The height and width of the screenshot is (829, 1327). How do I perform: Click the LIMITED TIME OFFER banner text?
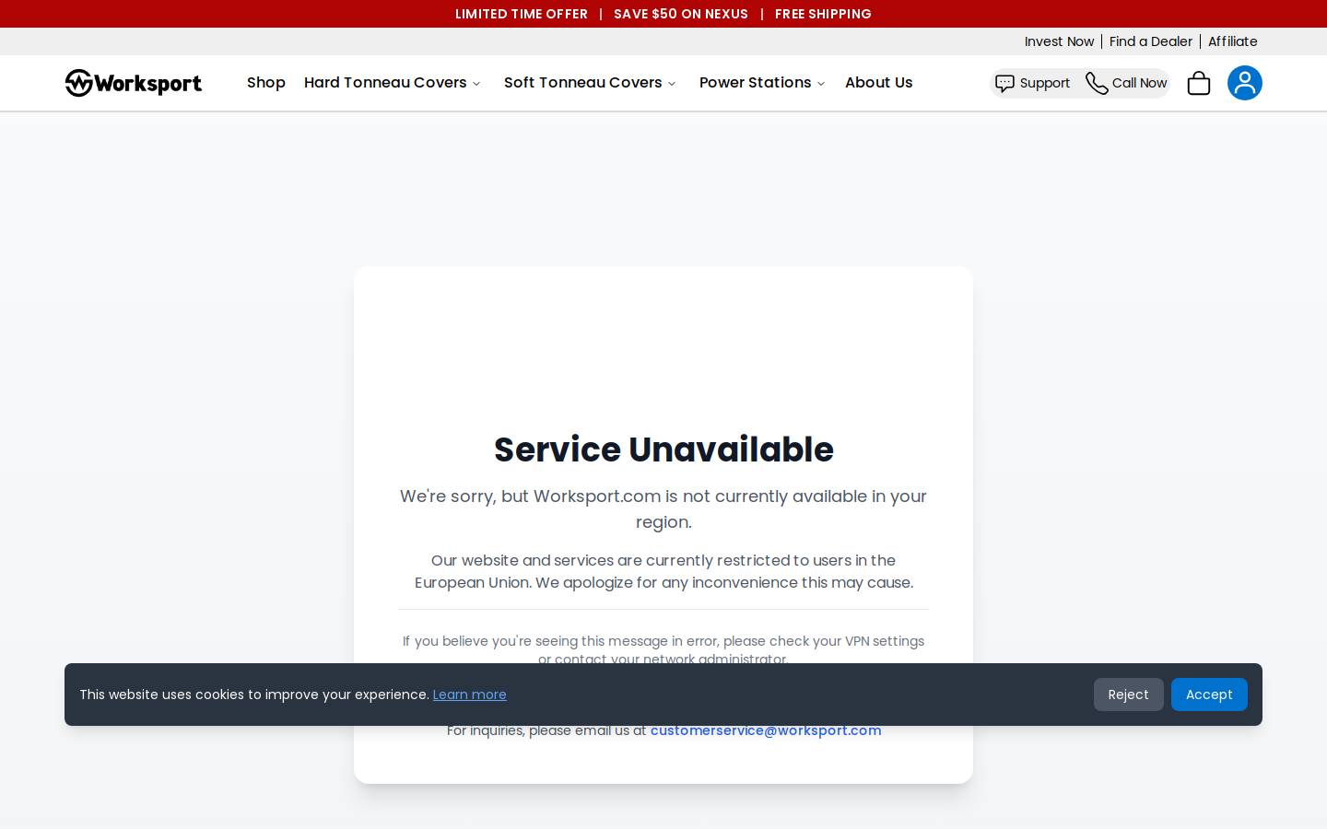(x=522, y=14)
